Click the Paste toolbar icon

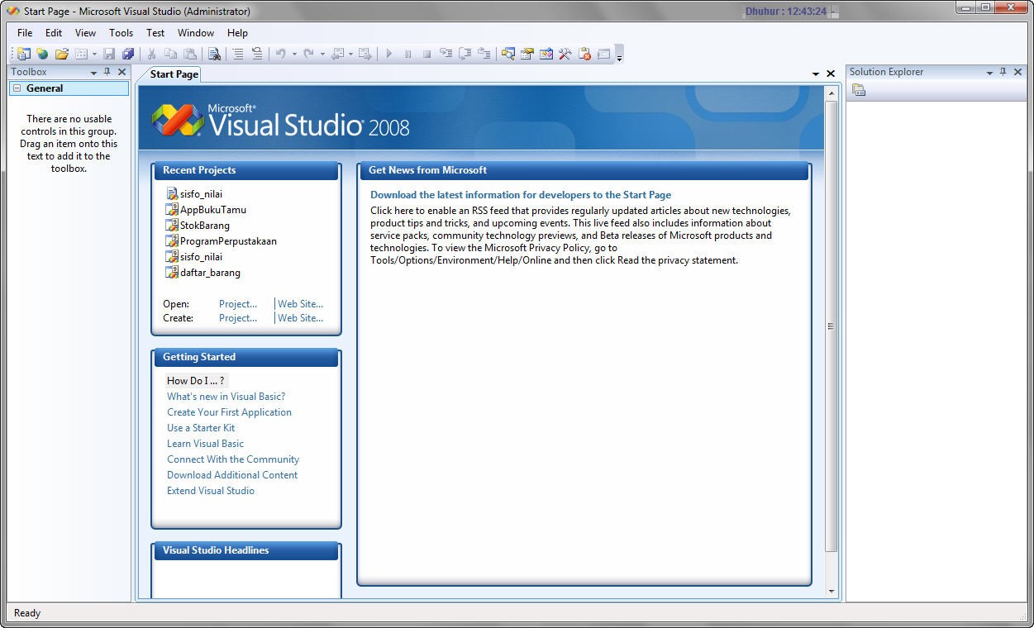pyautogui.click(x=191, y=53)
